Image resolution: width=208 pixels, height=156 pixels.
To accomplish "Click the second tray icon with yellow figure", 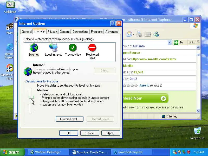I will (x=179, y=152).
